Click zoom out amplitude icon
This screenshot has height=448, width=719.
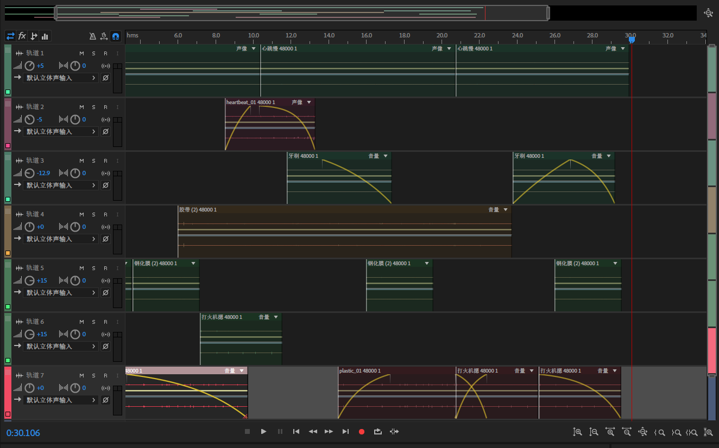click(x=594, y=432)
